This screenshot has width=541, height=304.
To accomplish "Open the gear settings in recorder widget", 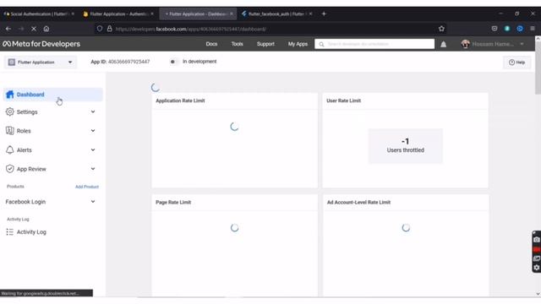I will (x=536, y=268).
